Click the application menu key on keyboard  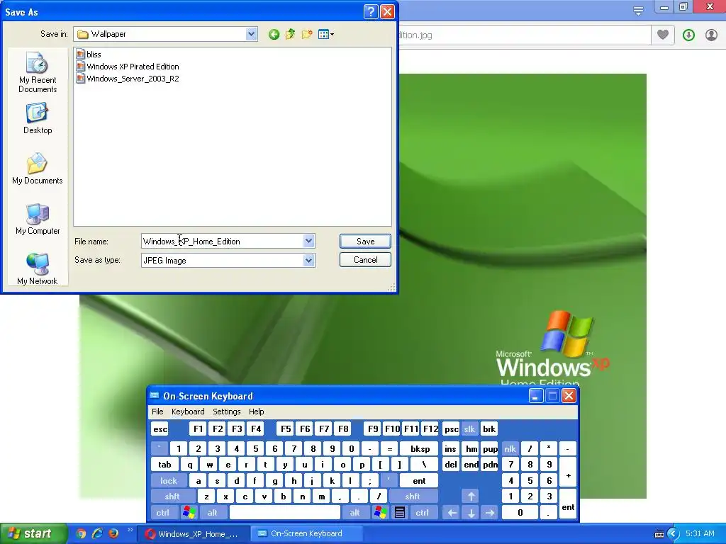click(400, 513)
